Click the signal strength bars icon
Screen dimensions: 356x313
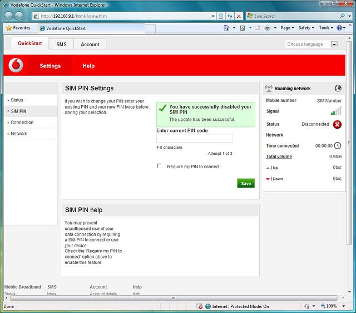336,111
